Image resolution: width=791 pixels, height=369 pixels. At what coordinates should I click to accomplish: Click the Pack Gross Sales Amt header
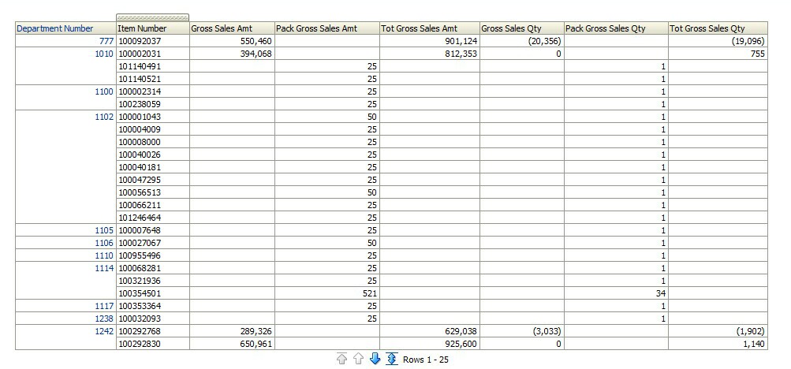pos(316,28)
